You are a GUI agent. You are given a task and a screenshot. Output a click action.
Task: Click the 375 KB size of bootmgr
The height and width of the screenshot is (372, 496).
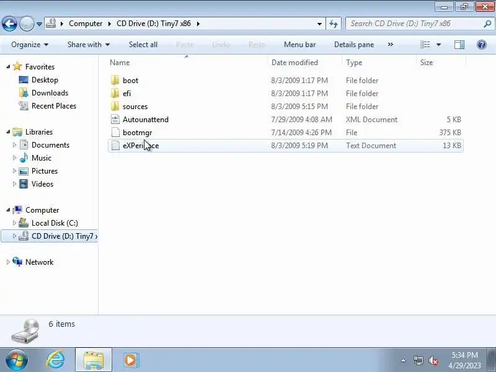(450, 133)
